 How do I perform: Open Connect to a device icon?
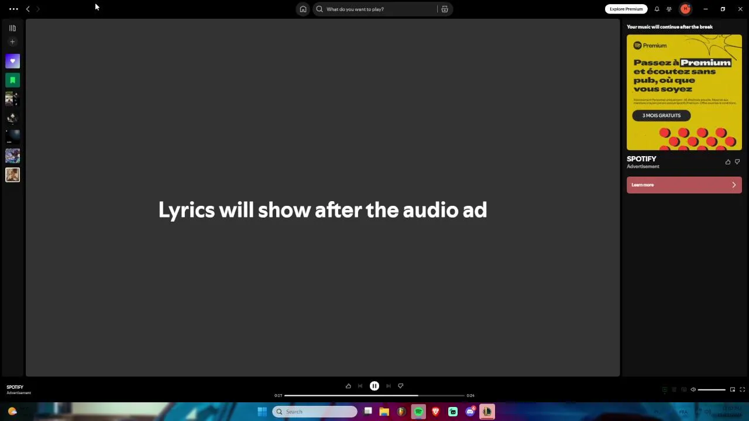click(683, 389)
